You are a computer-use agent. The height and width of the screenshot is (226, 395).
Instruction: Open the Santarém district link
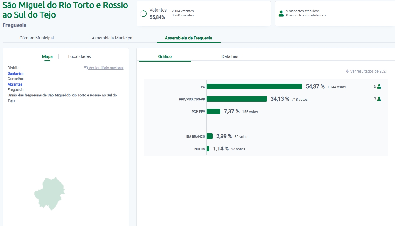[15, 73]
